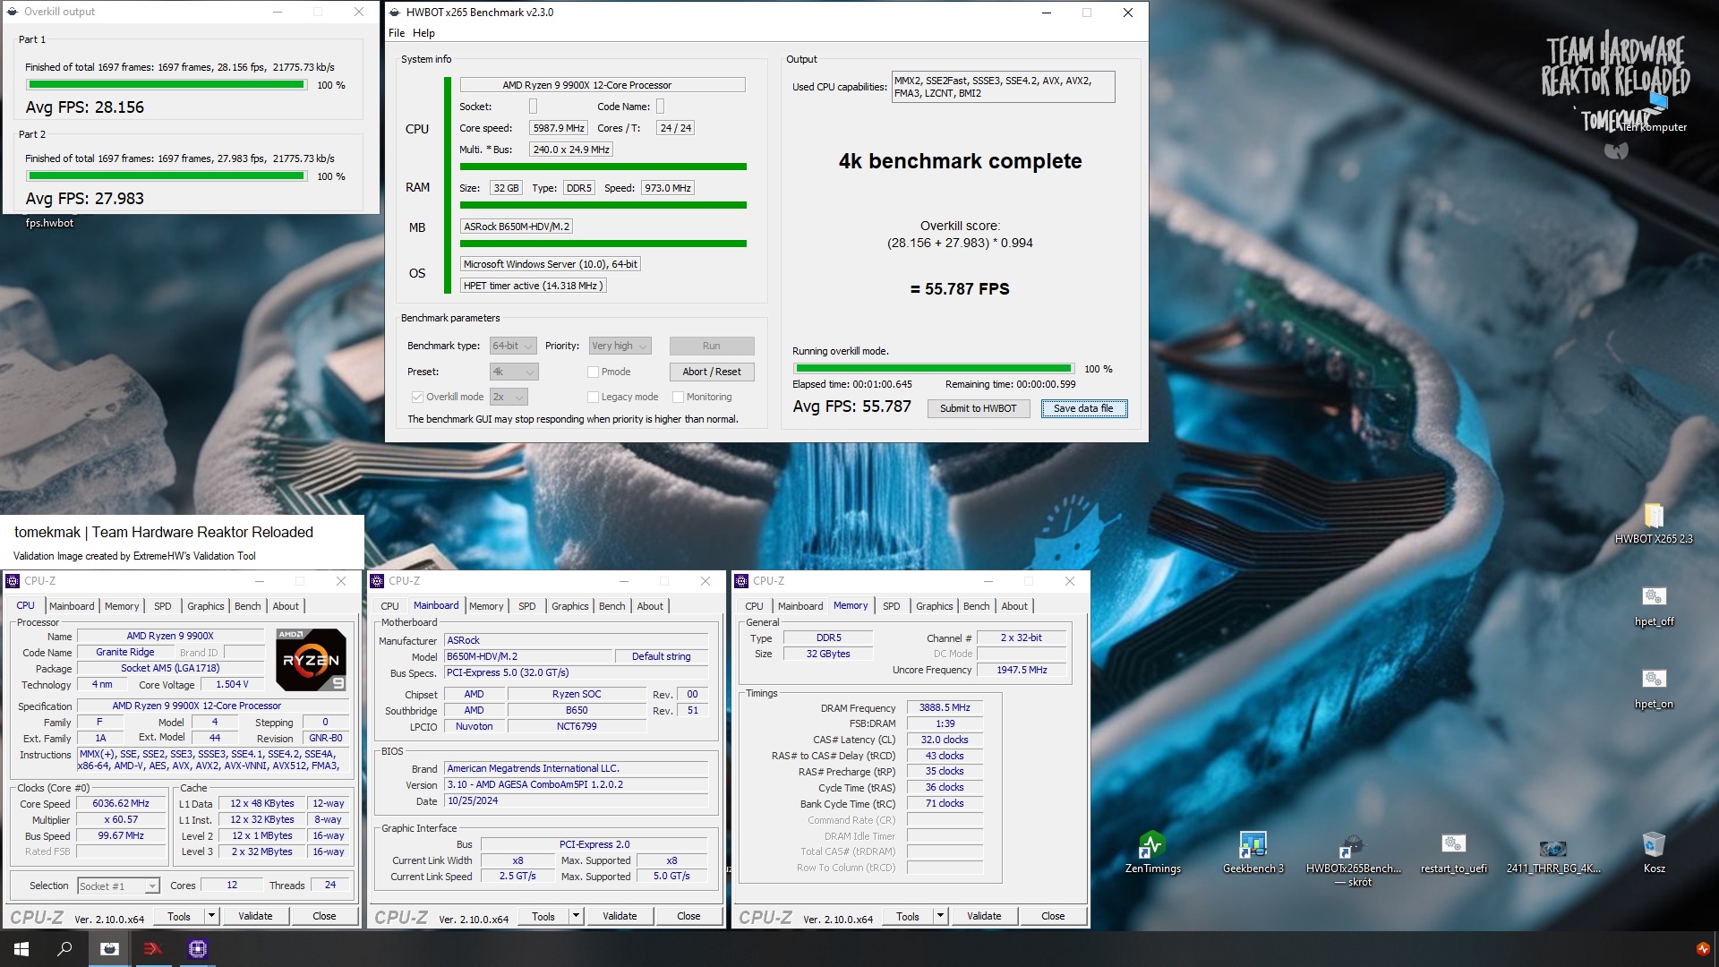The image size is (1719, 967).
Task: Enable the Monitoring checkbox
Action: point(678,397)
